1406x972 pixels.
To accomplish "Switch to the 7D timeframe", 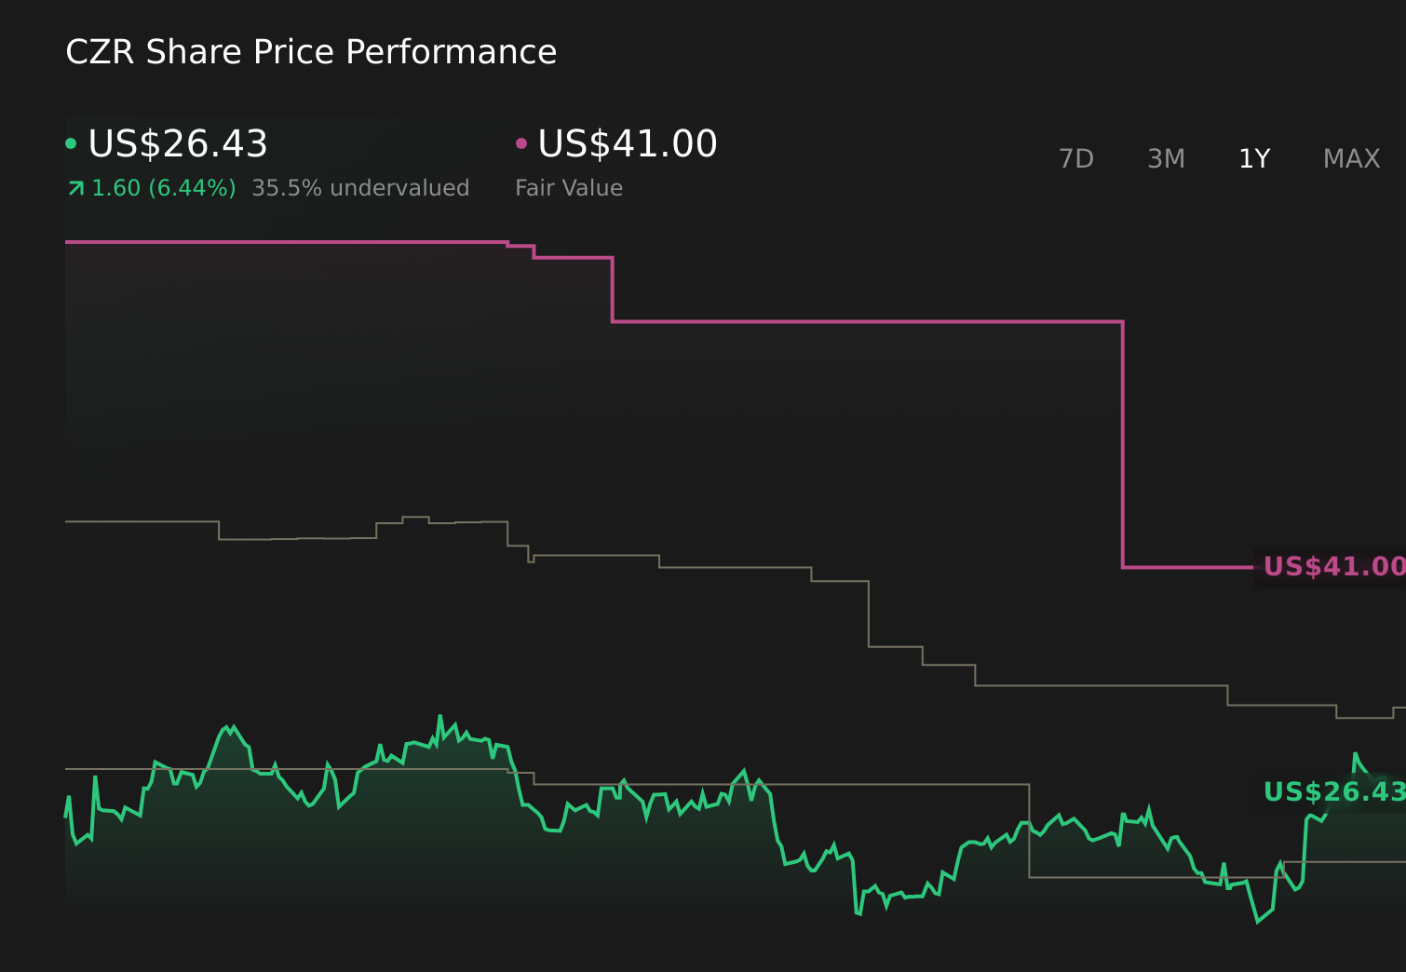I will pyautogui.click(x=1076, y=158).
